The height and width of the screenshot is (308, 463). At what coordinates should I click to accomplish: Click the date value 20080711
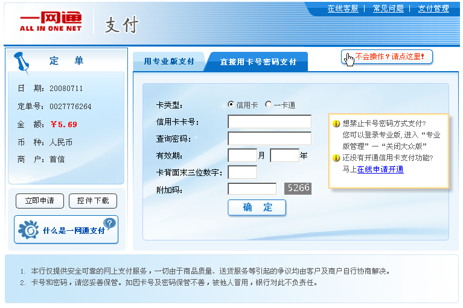pyautogui.click(x=66, y=89)
